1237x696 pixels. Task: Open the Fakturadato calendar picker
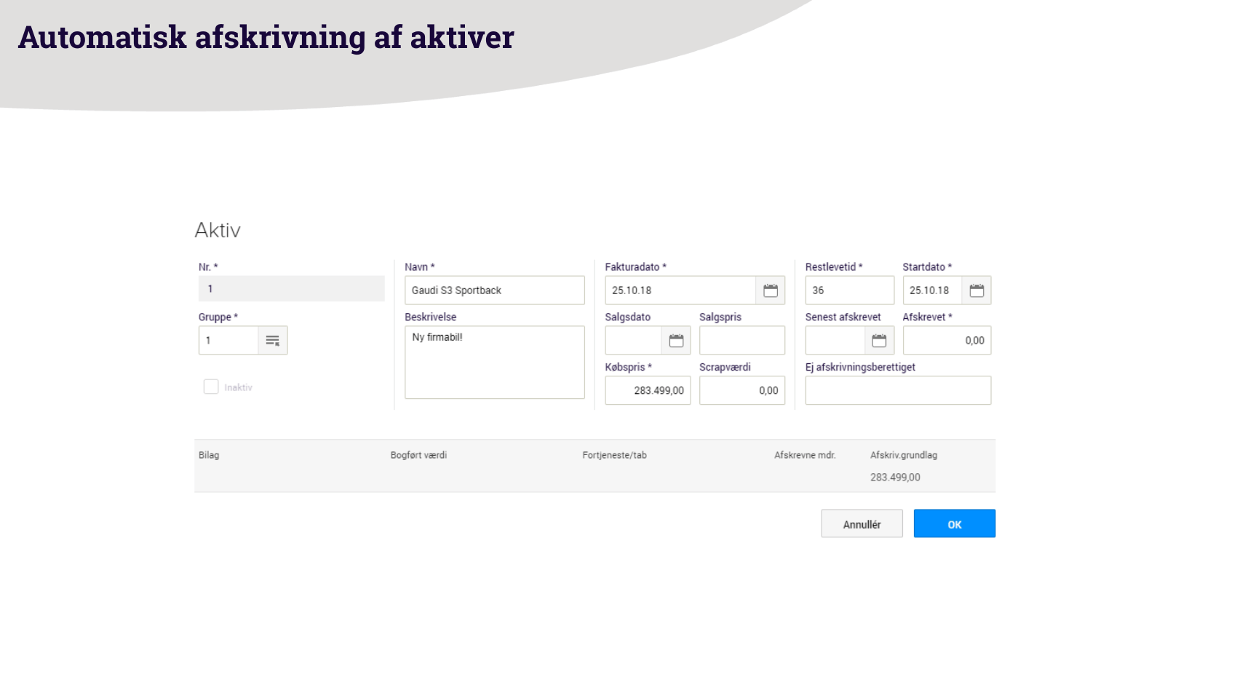pyautogui.click(x=770, y=290)
